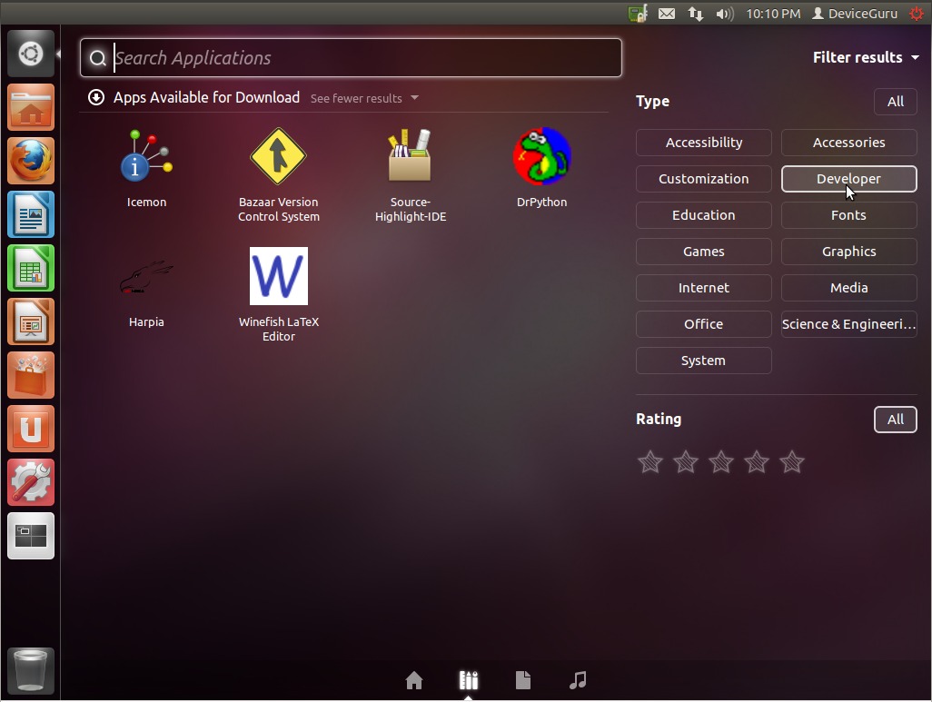Open the DrPython snake icon
The width and height of the screenshot is (932, 702).
[x=541, y=156]
